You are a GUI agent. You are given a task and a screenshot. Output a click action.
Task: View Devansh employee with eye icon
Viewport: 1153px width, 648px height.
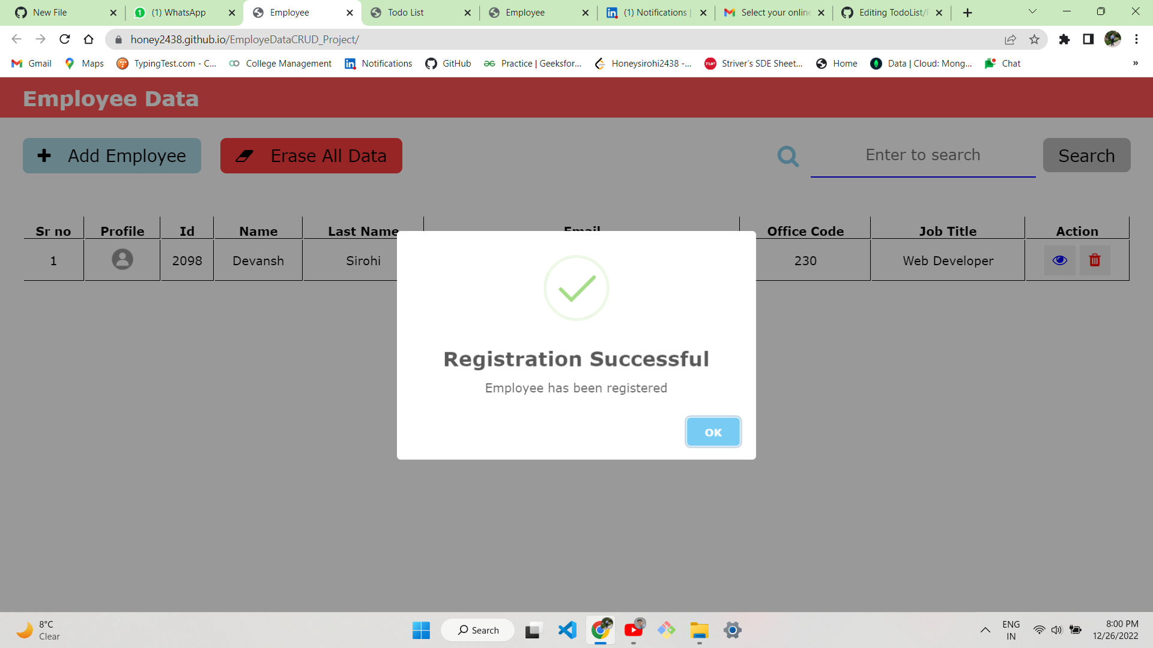point(1059,260)
